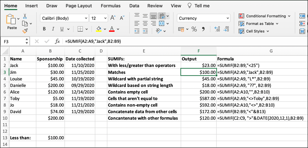308x148 pixels.
Task: Confirm formula entry with checkmark icon
Action: [47, 41]
